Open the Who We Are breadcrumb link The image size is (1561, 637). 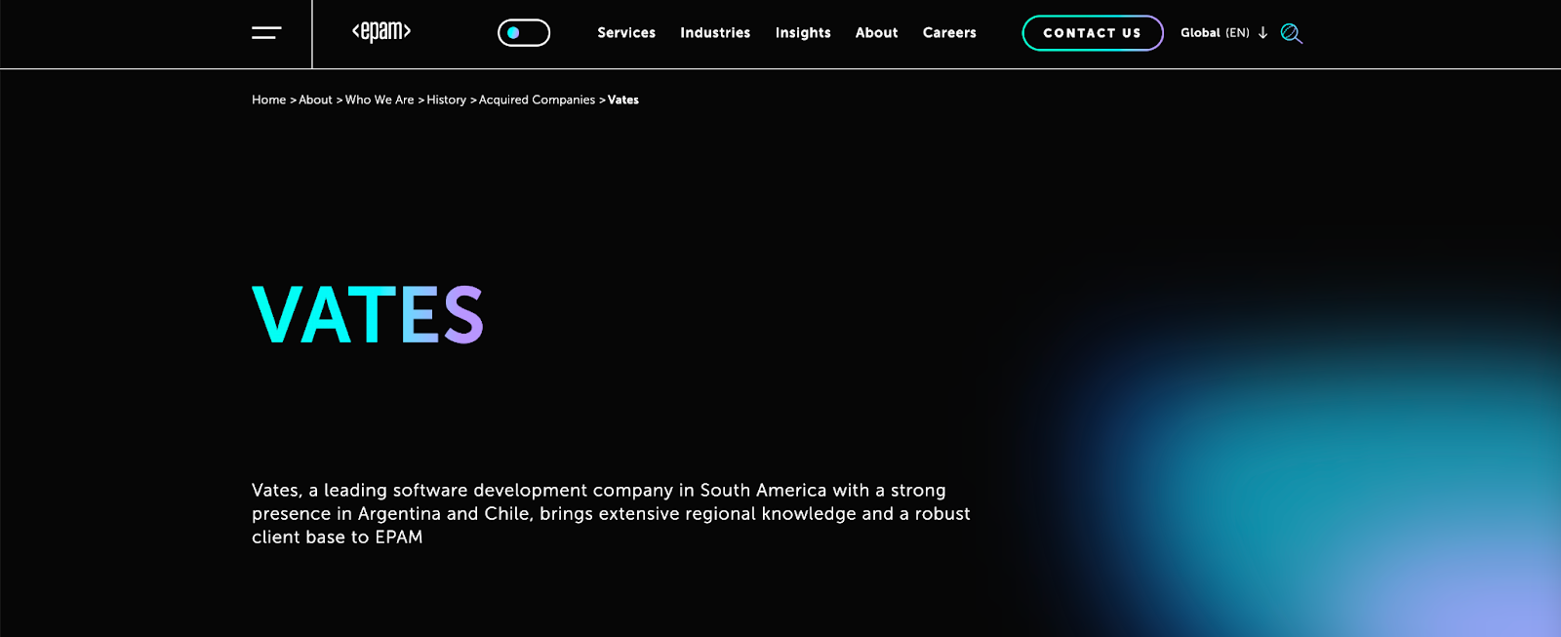(380, 100)
